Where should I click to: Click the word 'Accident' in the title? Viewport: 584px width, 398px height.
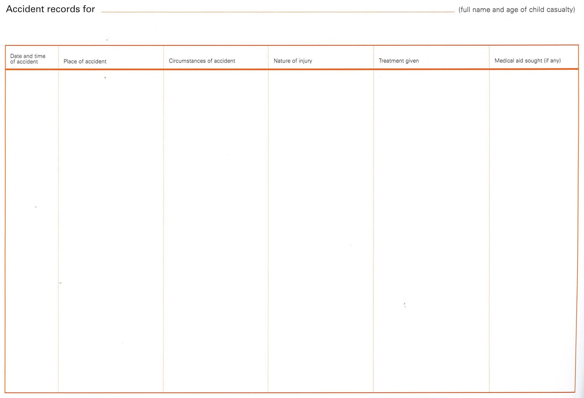click(25, 9)
